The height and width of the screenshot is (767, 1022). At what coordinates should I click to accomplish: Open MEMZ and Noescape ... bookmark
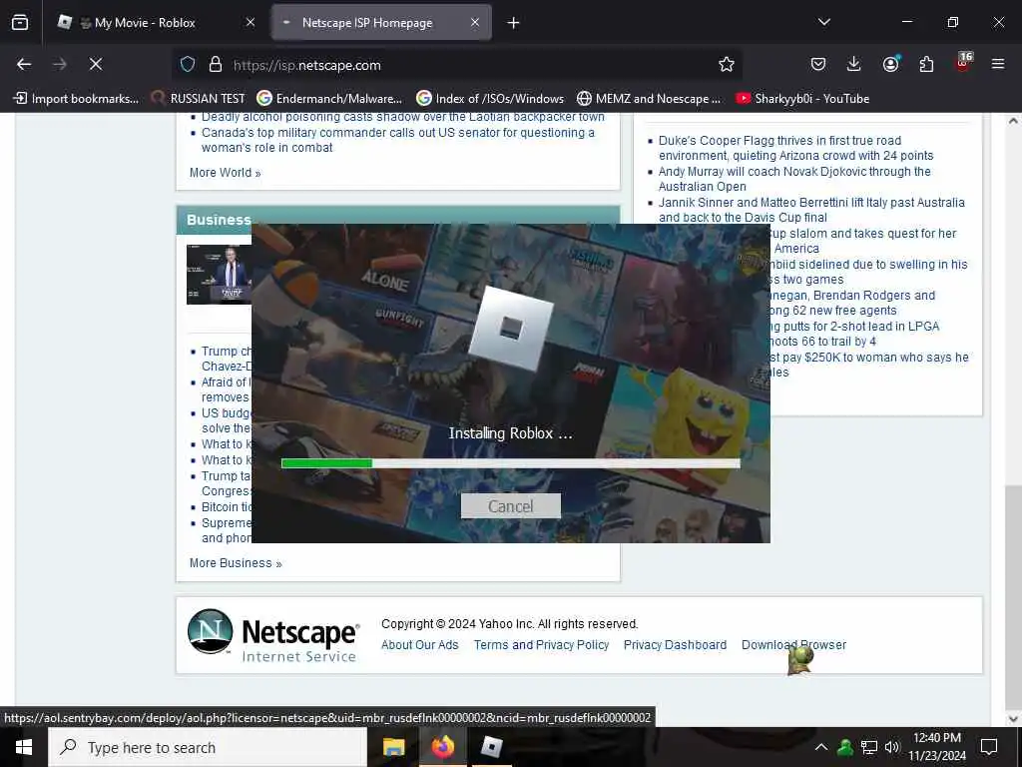pyautogui.click(x=649, y=99)
